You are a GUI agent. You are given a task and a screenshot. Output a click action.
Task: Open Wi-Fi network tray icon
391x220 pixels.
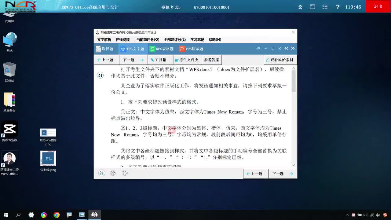(x=371, y=215)
